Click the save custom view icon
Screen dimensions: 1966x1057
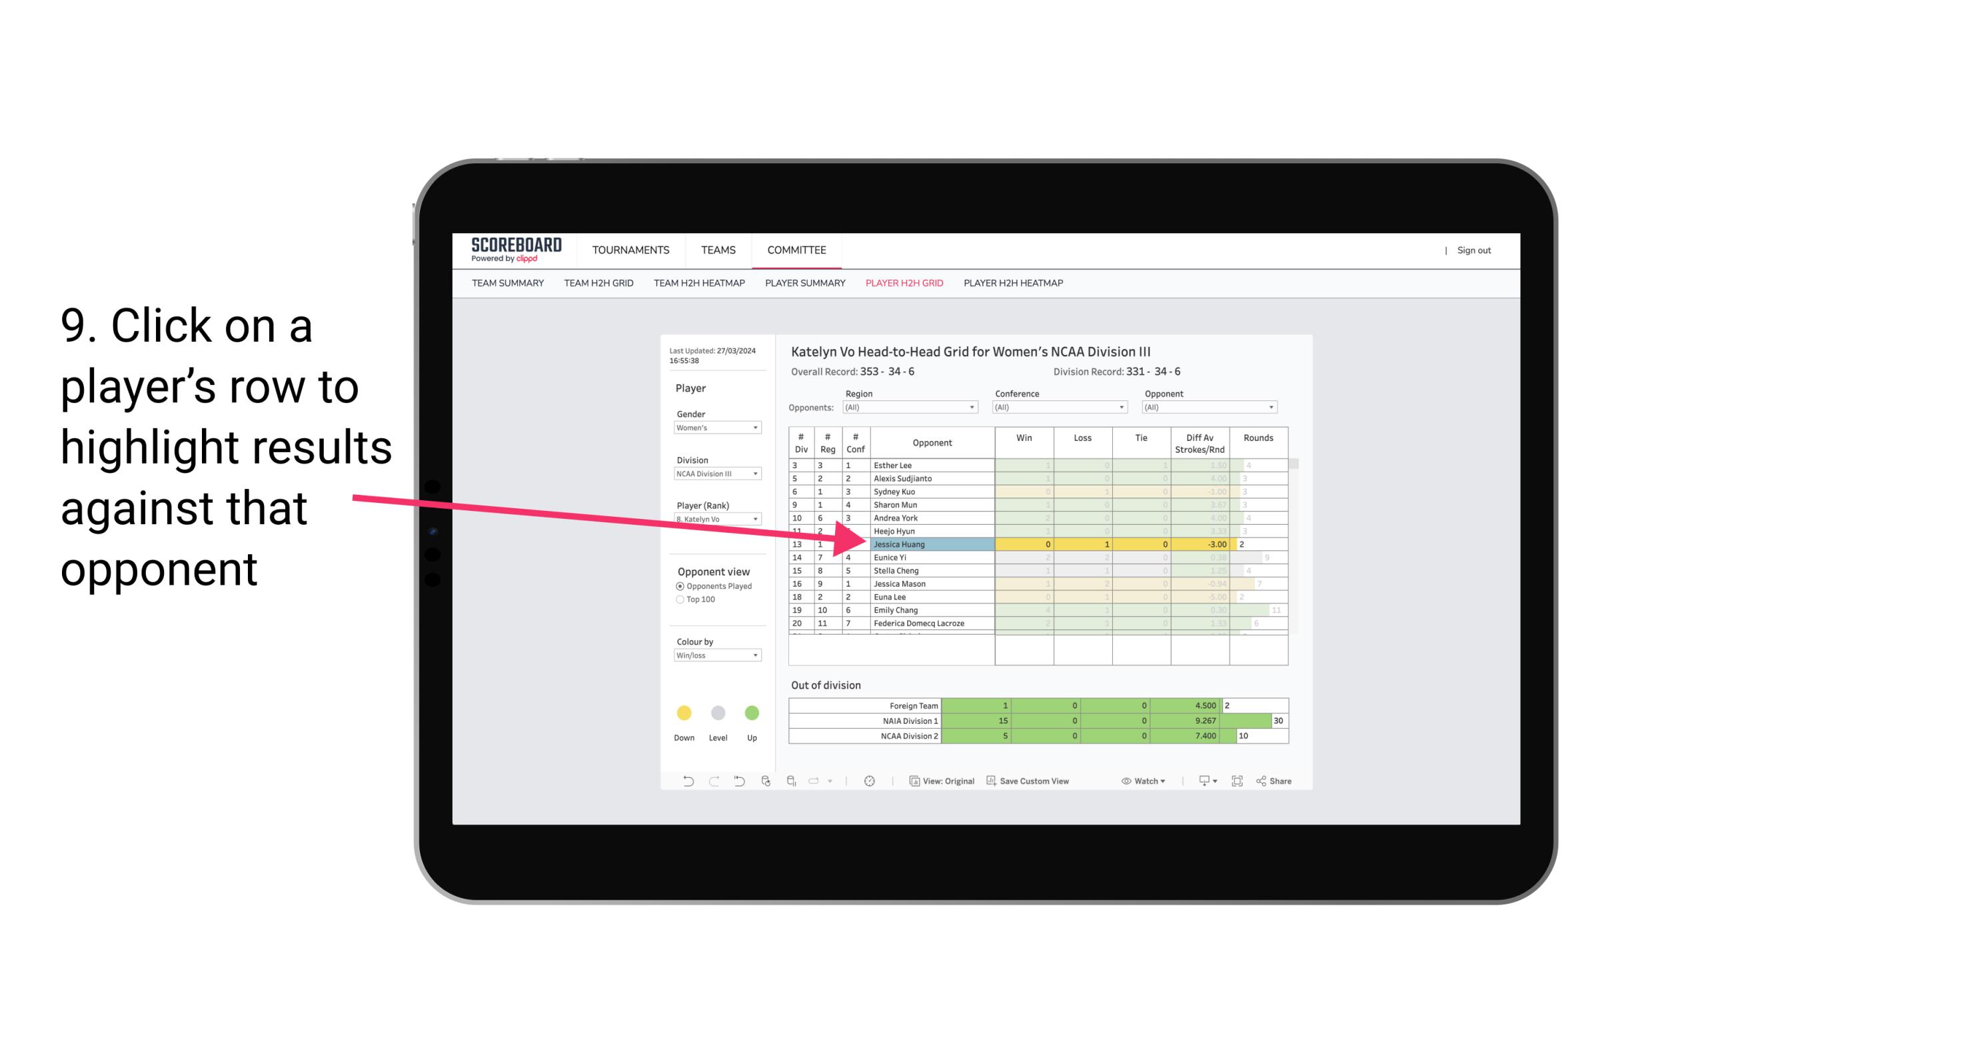point(991,781)
